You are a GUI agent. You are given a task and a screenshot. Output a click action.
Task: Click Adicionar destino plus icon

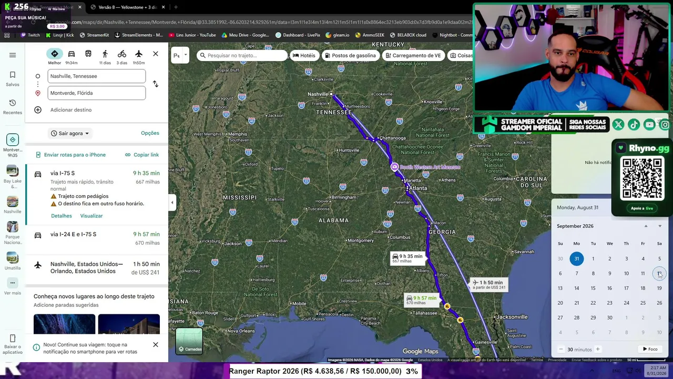point(38,110)
